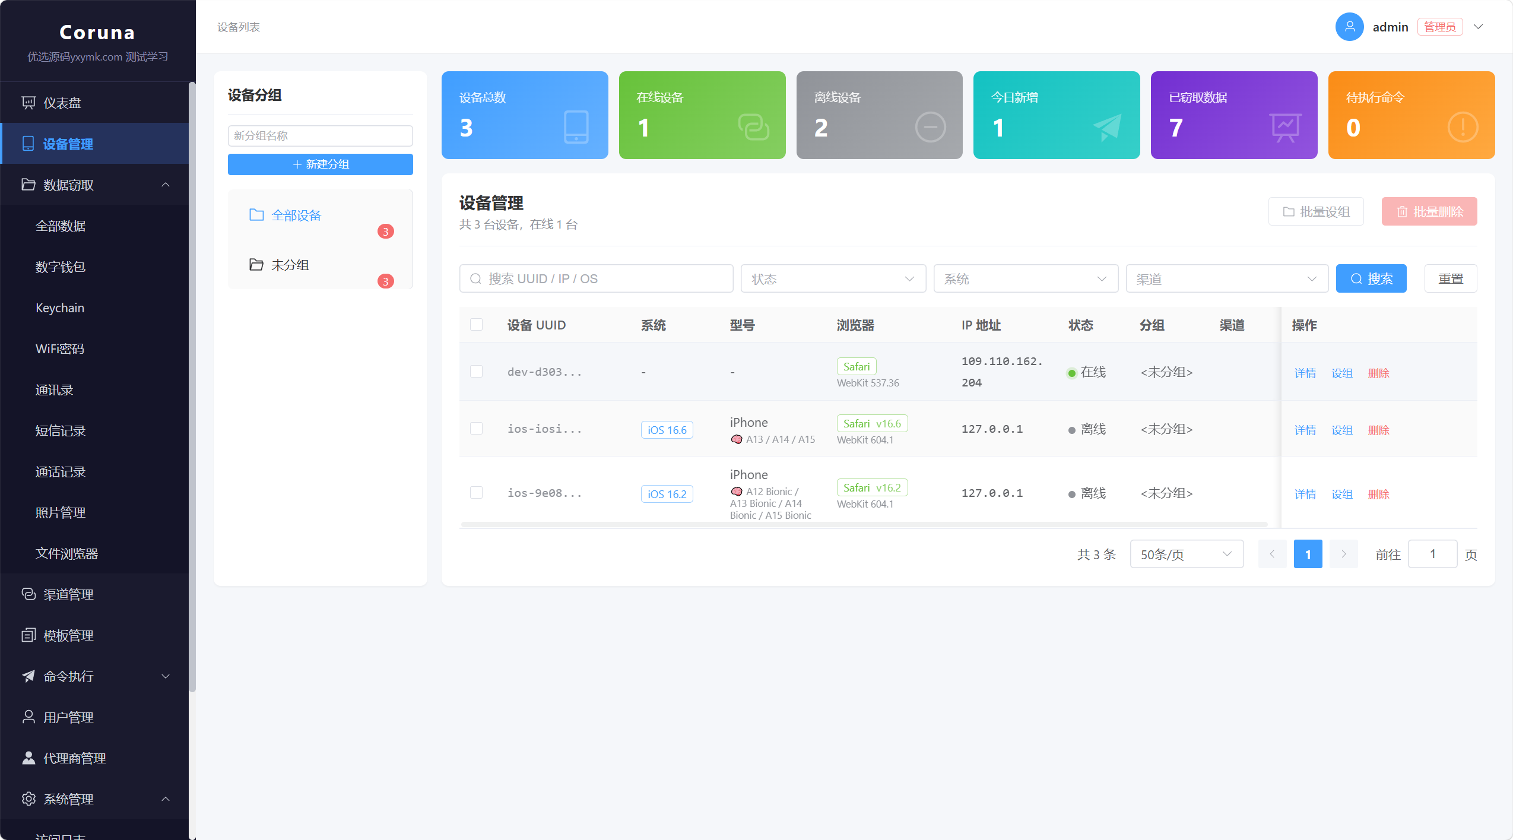Click the blue 搜索 button
The width and height of the screenshot is (1513, 840).
tap(1371, 278)
